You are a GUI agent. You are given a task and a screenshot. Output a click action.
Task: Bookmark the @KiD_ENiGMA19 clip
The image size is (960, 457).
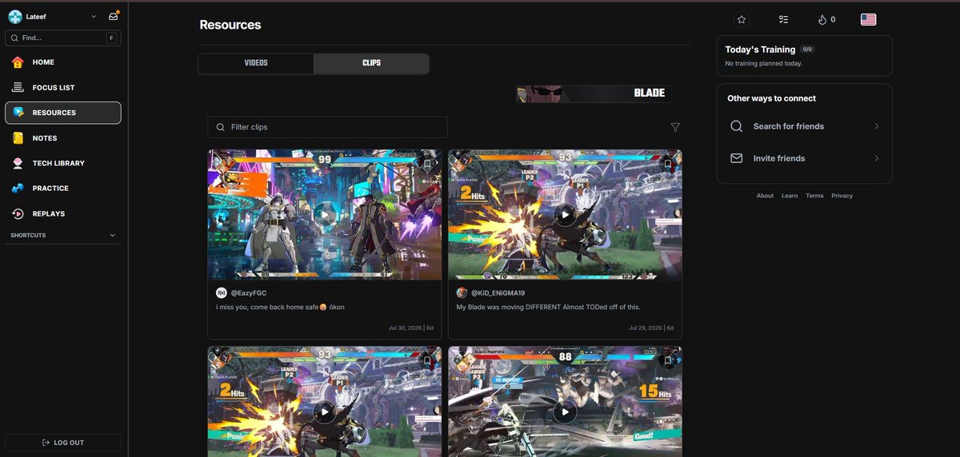pos(668,163)
